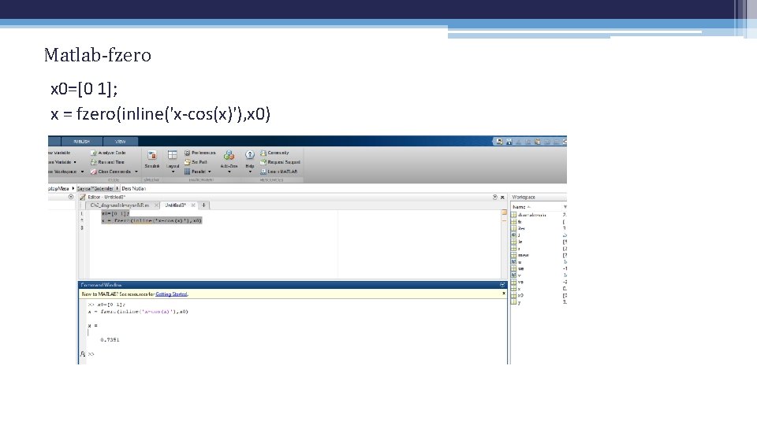The image size is (757, 425).
Task: Close the Editor panel
Action: pos(502,197)
